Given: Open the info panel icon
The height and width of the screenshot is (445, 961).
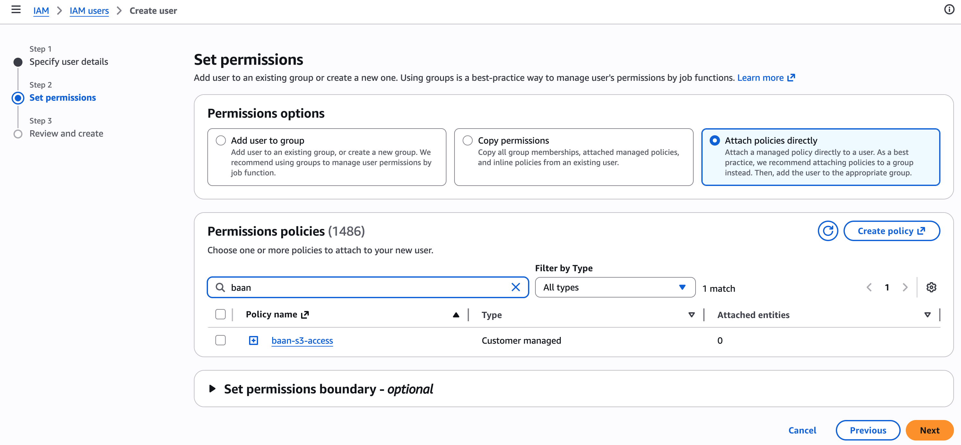Looking at the screenshot, I should pos(949,9).
